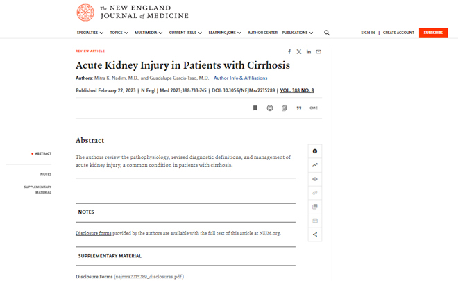Open copyright permissions icon
Viewport: 458px width, 281px height.
270,108
